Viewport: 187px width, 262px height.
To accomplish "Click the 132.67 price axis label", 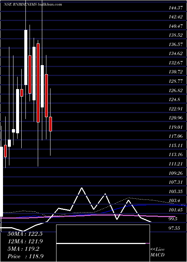I will click(x=176, y=63).
